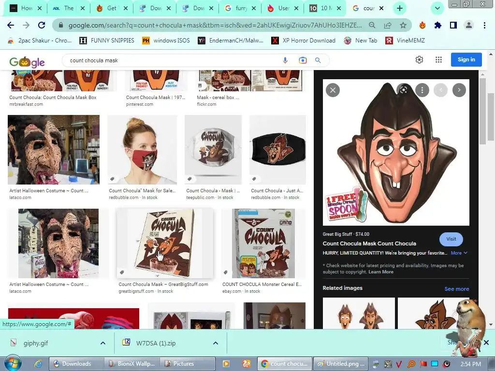Click the address bar zoom magnifier icon
495x371 pixels.
pos(372,25)
